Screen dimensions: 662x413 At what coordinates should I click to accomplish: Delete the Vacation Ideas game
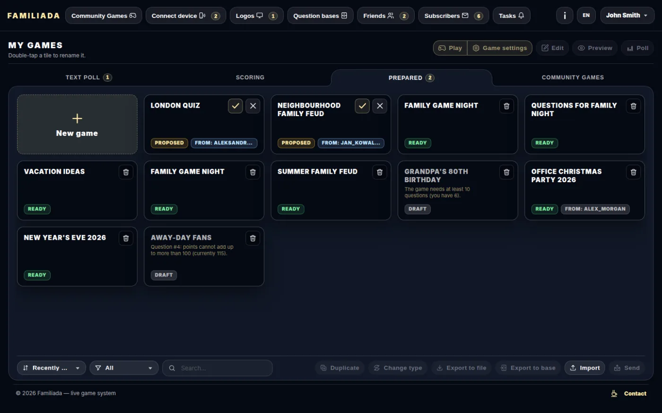(126, 172)
